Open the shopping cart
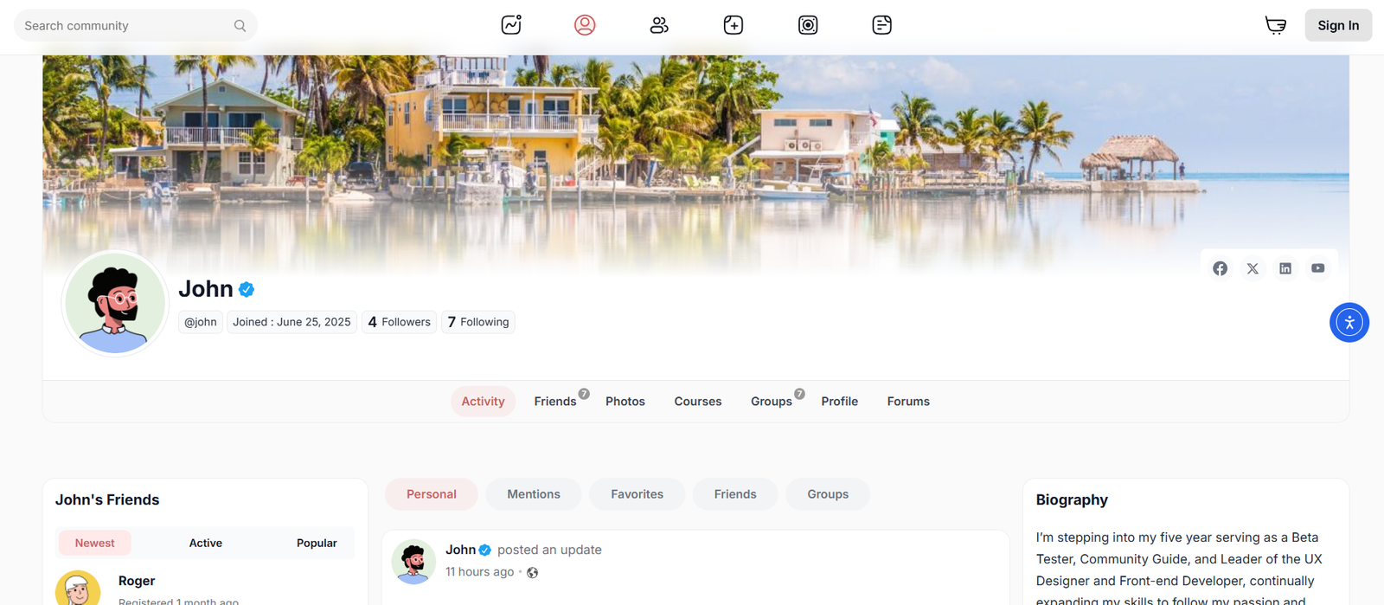 [x=1276, y=25]
